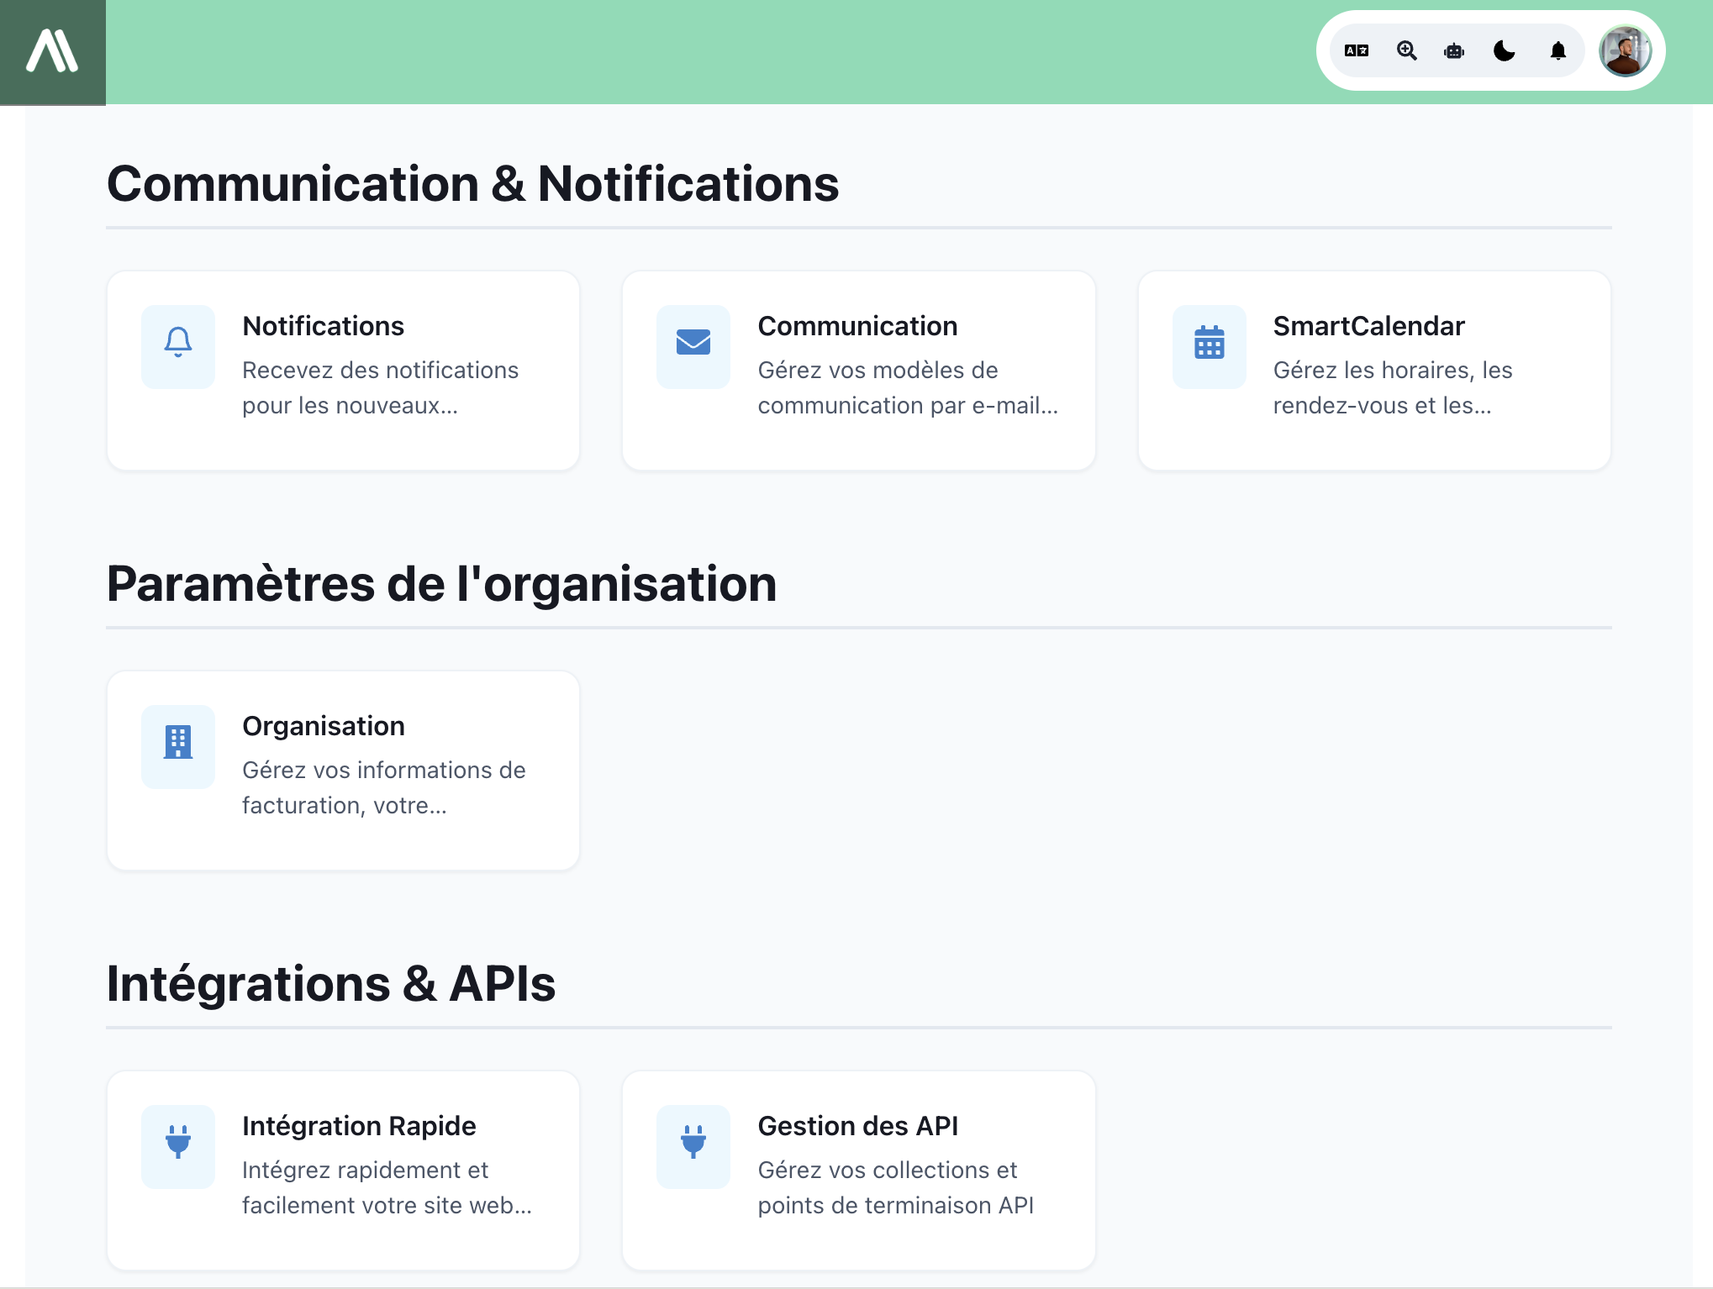The height and width of the screenshot is (1289, 1713).
Task: Open Gestion des API card title
Action: 857,1126
